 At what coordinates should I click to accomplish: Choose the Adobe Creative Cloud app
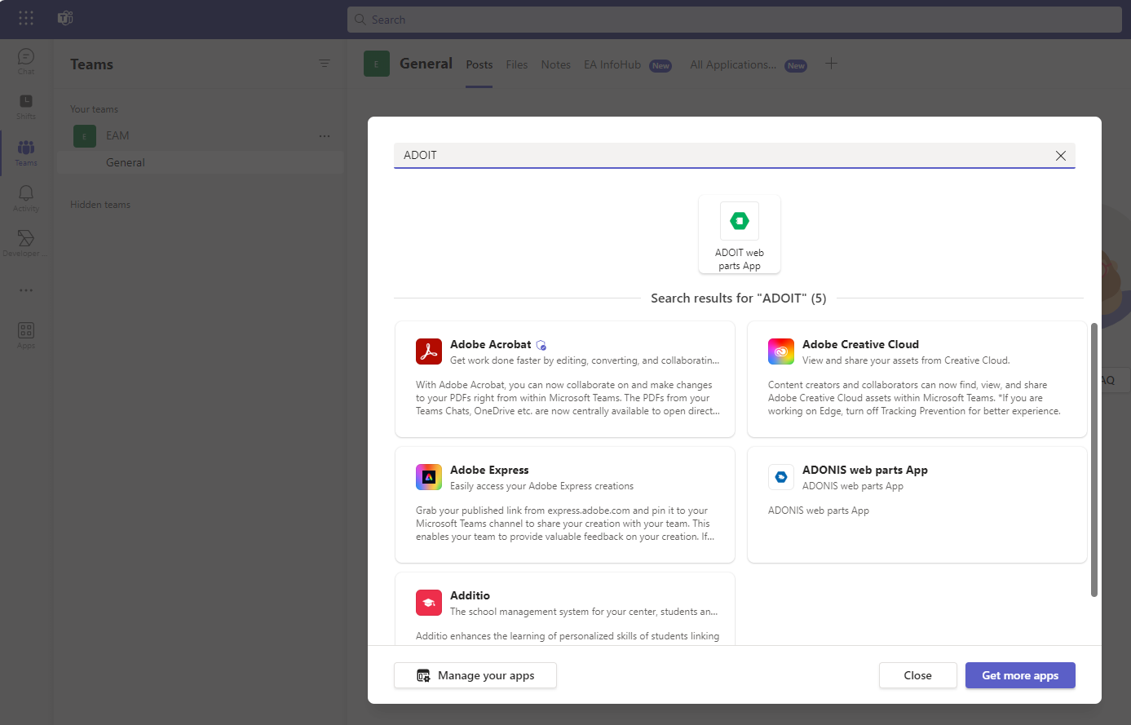coord(917,379)
